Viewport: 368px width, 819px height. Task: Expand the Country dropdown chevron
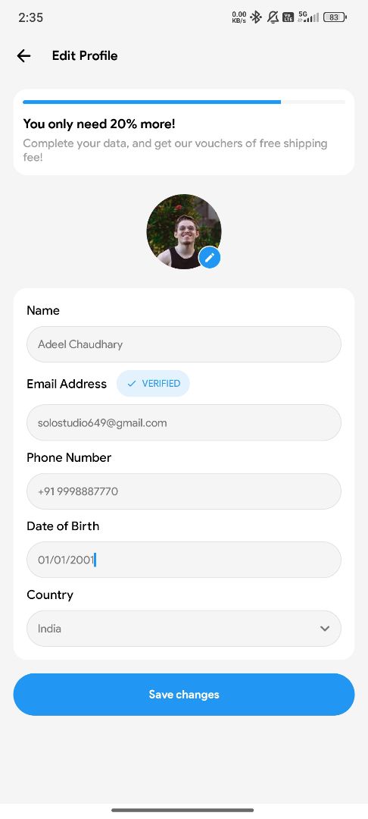click(325, 629)
